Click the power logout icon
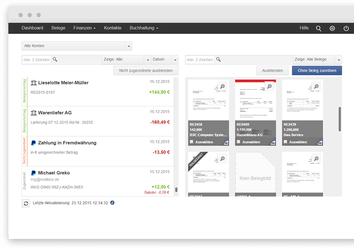This screenshot has width=354, height=249. click(346, 28)
